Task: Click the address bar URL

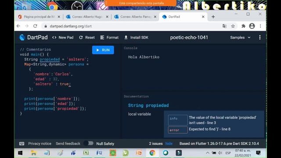Action: pos(71,26)
